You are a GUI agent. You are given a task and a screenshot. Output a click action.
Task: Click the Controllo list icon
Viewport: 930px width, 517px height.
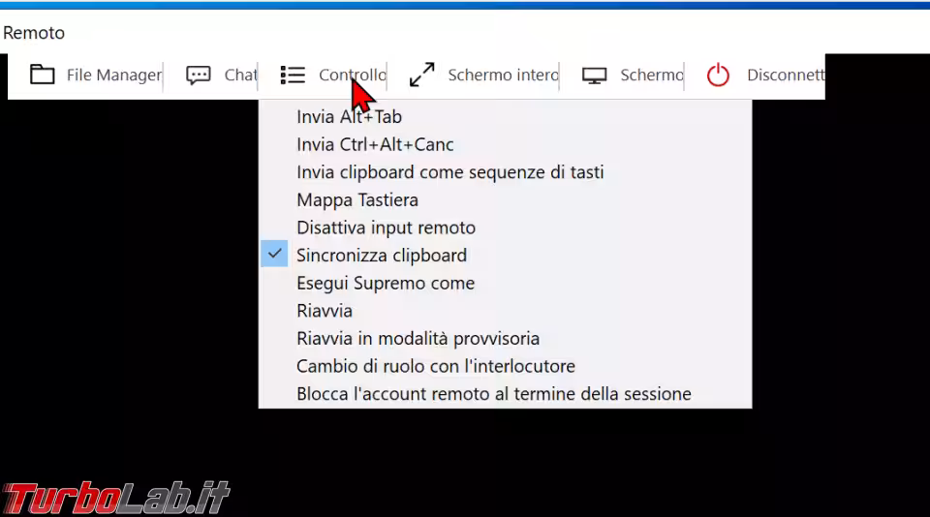tap(293, 75)
